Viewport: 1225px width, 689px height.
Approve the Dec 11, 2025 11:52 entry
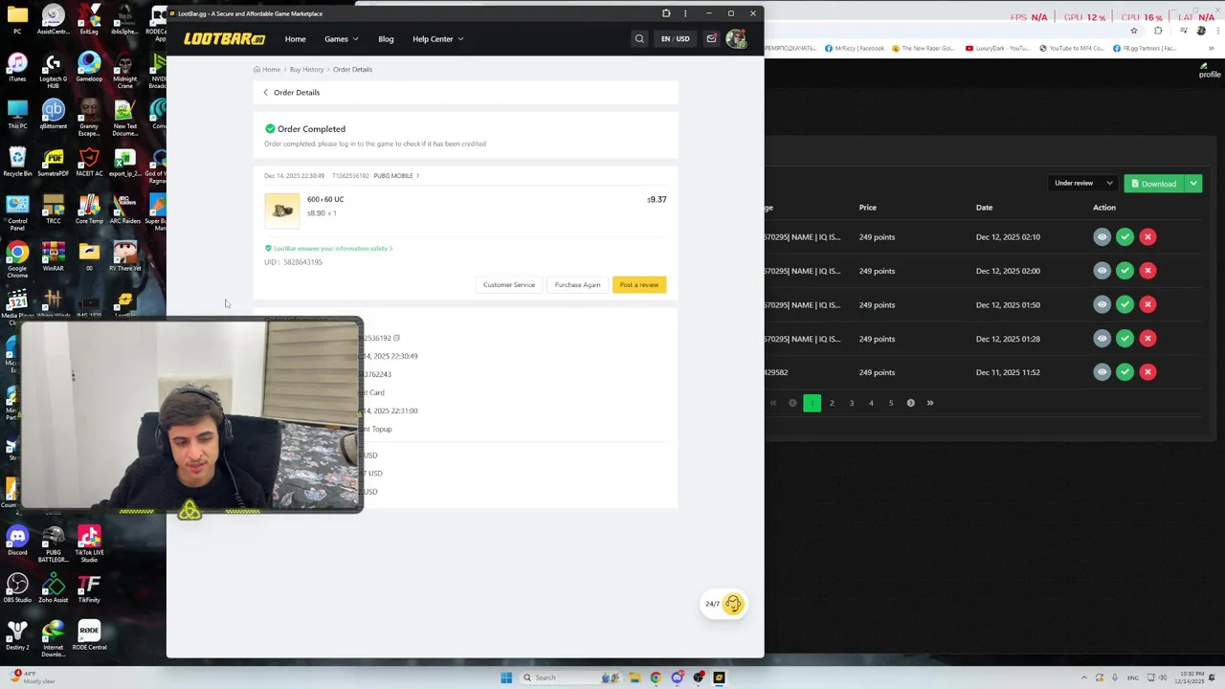tap(1125, 372)
